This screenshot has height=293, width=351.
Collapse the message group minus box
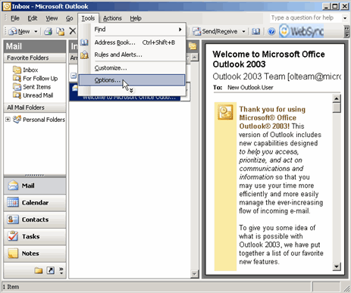pos(74,76)
